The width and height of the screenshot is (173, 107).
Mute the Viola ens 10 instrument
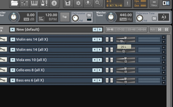point(112,60)
